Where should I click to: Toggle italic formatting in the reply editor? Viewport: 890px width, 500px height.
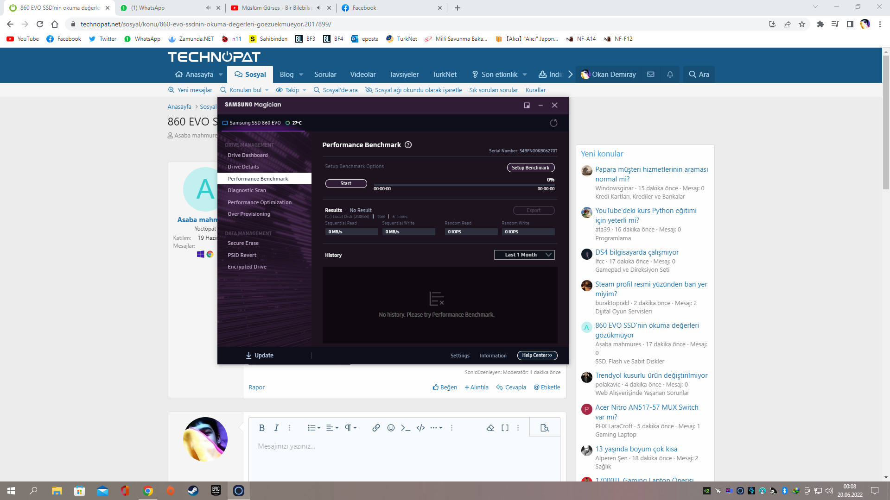click(x=276, y=428)
